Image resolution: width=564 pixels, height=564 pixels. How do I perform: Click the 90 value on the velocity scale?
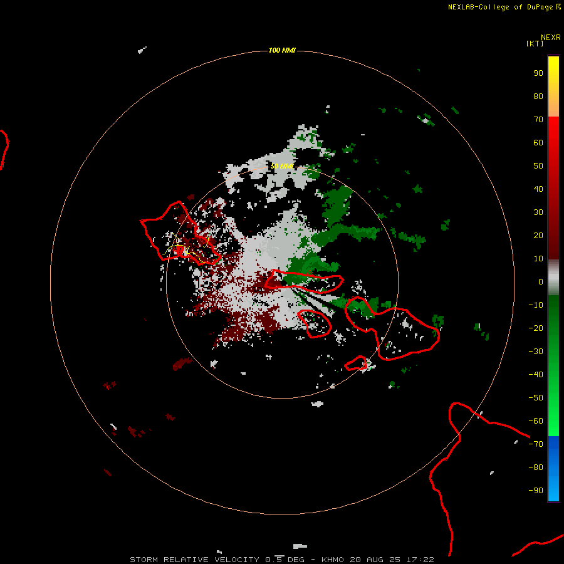538,73
